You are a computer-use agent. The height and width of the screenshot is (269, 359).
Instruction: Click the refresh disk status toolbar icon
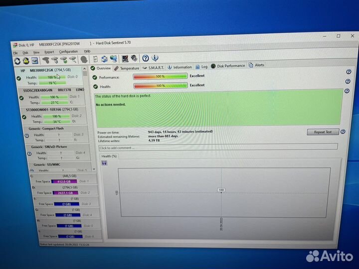point(18,60)
